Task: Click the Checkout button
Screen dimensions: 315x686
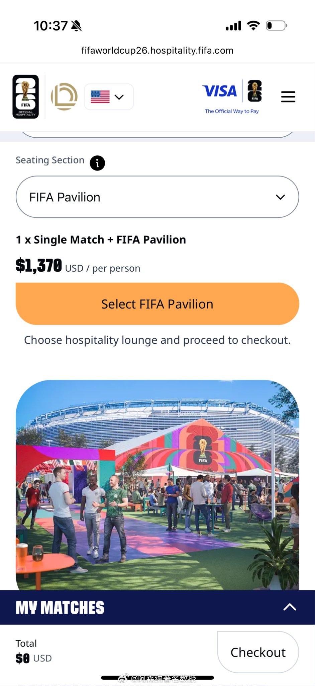Action: (x=258, y=652)
